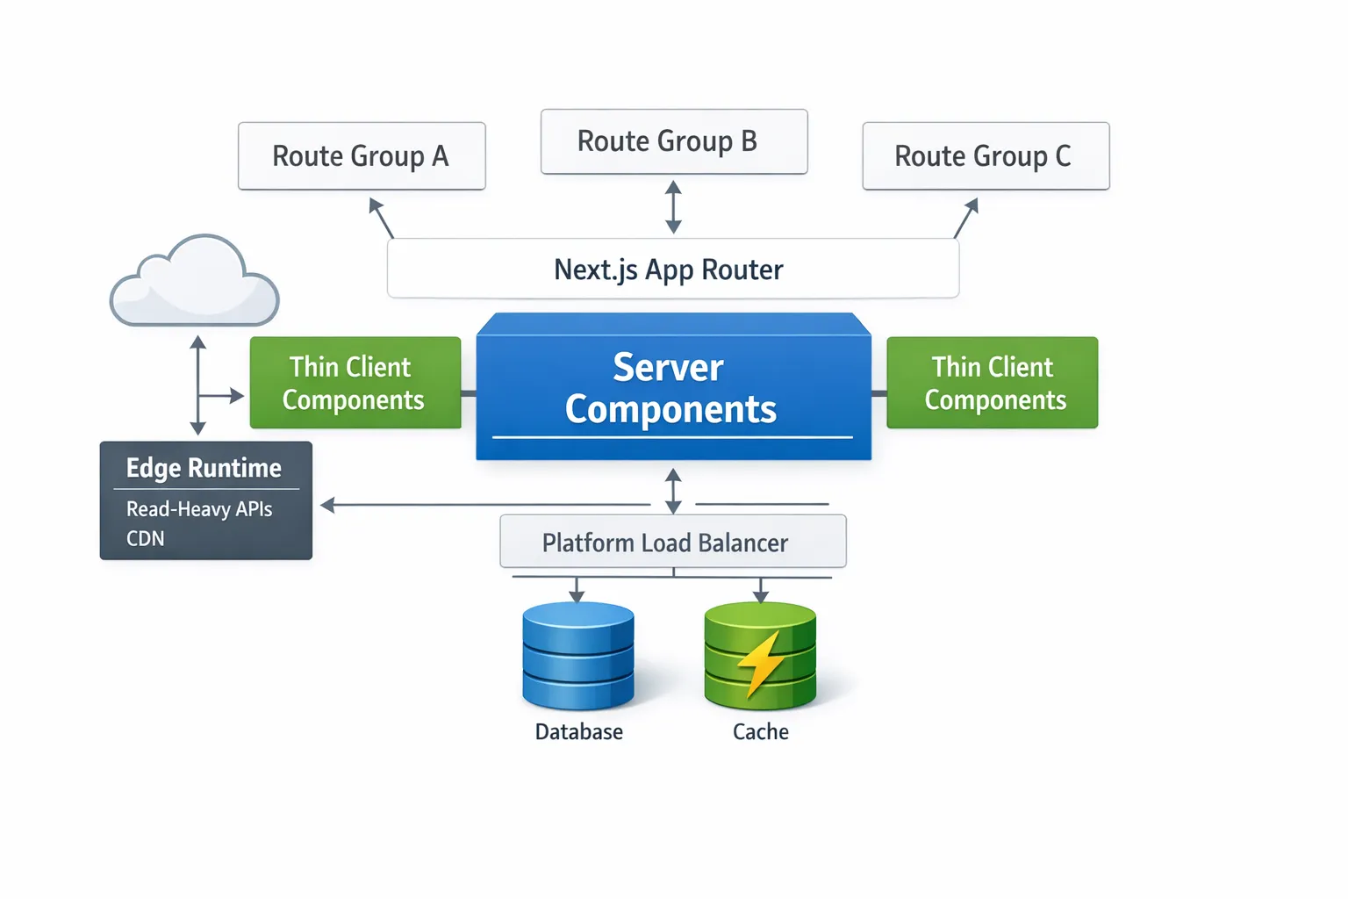
Task: Click the Read-Heavy APIs text
Action: [199, 509]
